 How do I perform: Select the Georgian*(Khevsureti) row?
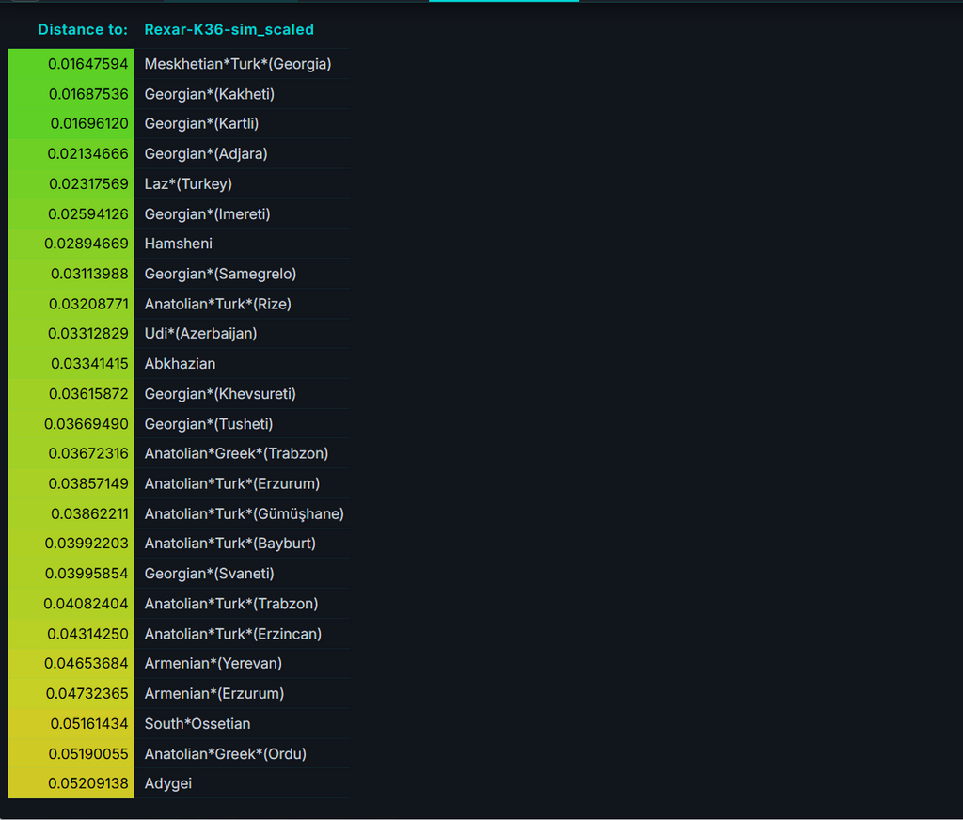pyautogui.click(x=179, y=394)
